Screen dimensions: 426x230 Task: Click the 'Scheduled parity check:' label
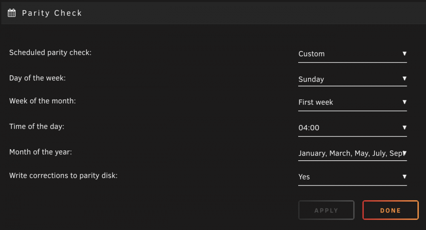pos(50,52)
